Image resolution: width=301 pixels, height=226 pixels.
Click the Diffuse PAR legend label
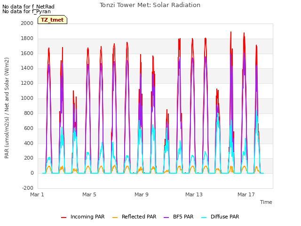(225, 217)
